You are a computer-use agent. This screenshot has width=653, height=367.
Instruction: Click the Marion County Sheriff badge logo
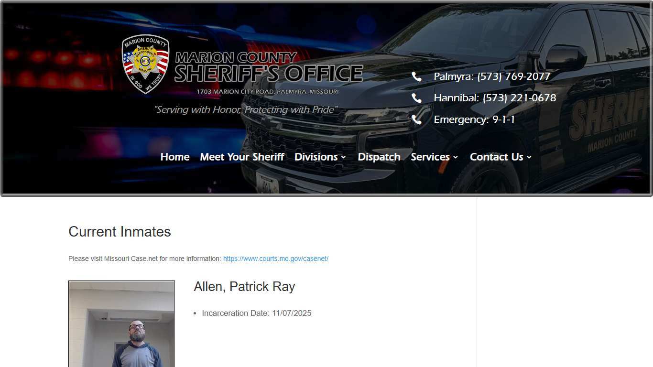(146, 64)
